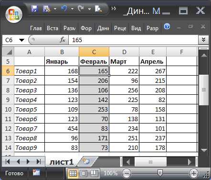Open the Глав ribbon tab

pos(36,28)
